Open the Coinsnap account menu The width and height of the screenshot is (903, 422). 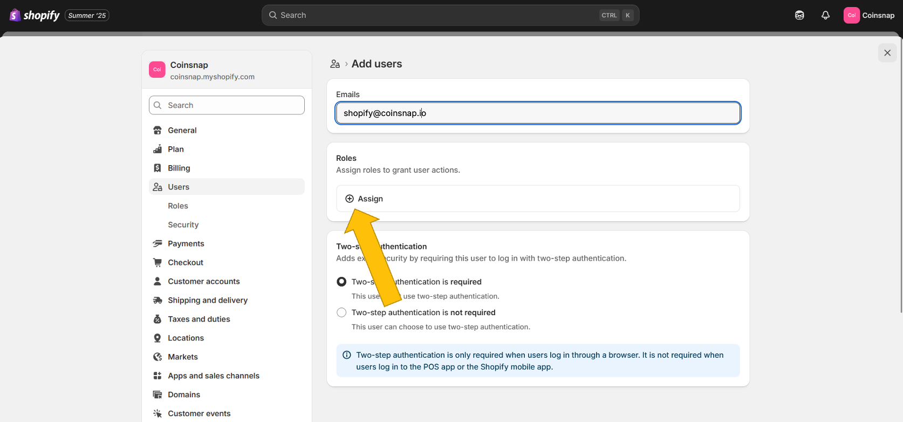[870, 15]
